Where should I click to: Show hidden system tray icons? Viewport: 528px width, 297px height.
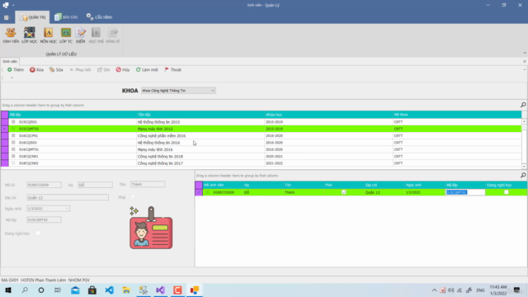coord(435,290)
